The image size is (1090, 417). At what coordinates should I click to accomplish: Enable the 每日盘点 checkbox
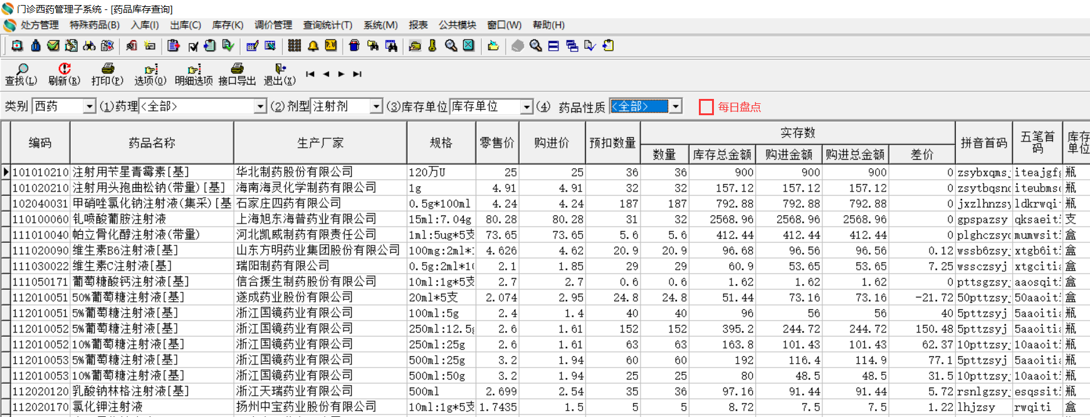click(x=706, y=107)
